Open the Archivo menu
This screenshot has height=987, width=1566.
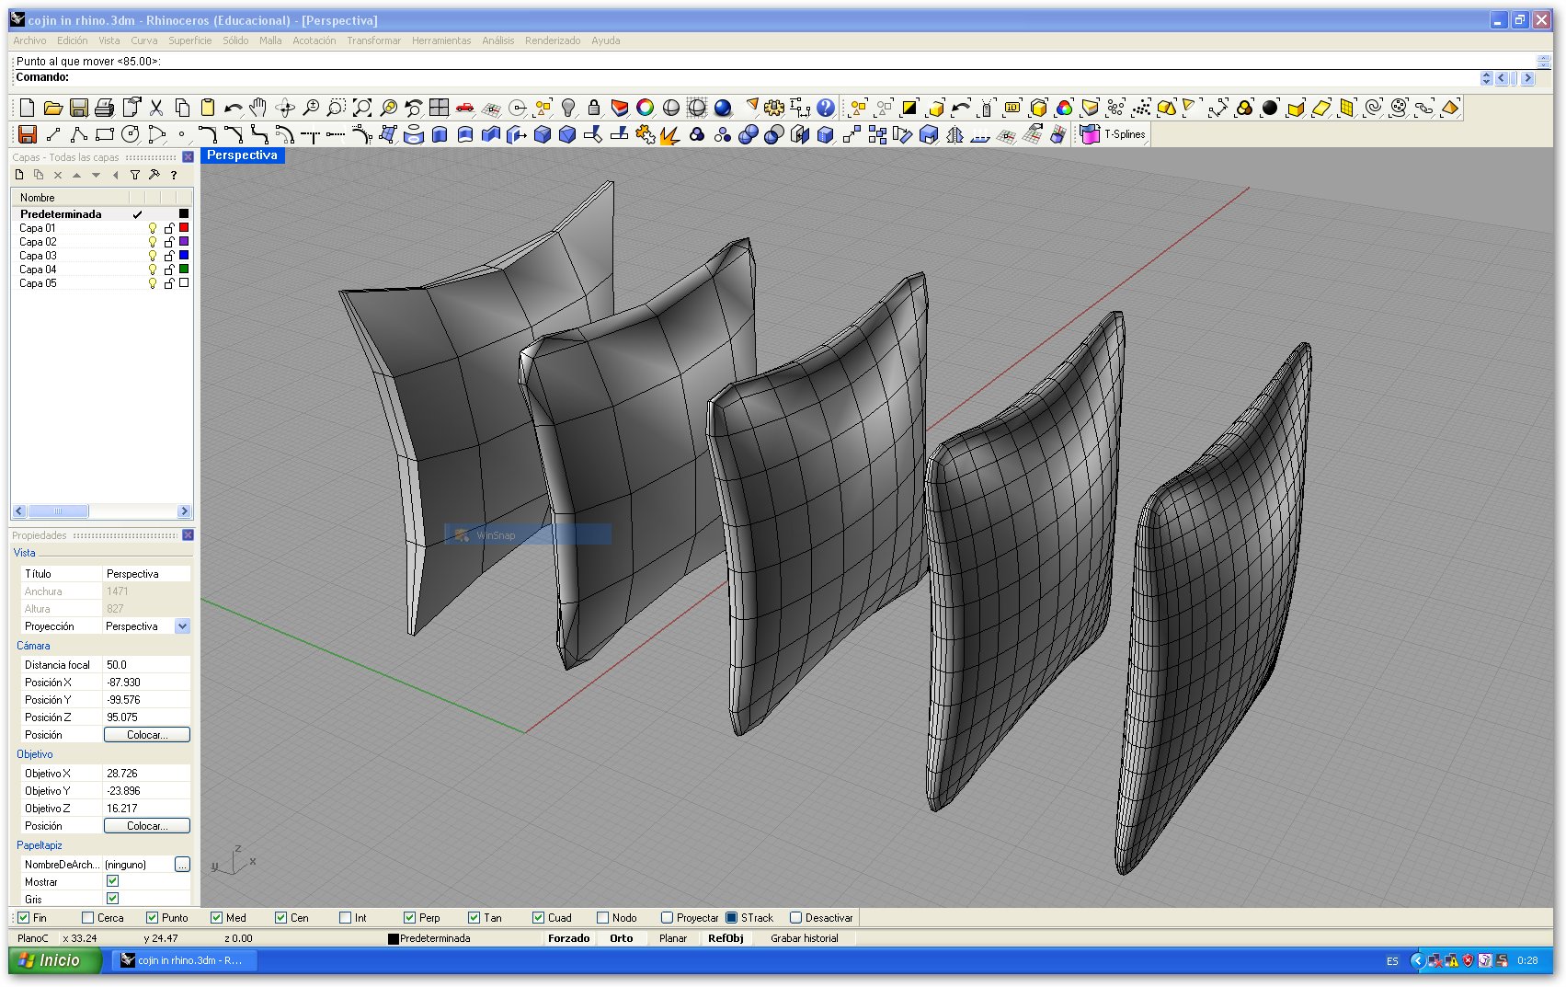click(29, 40)
